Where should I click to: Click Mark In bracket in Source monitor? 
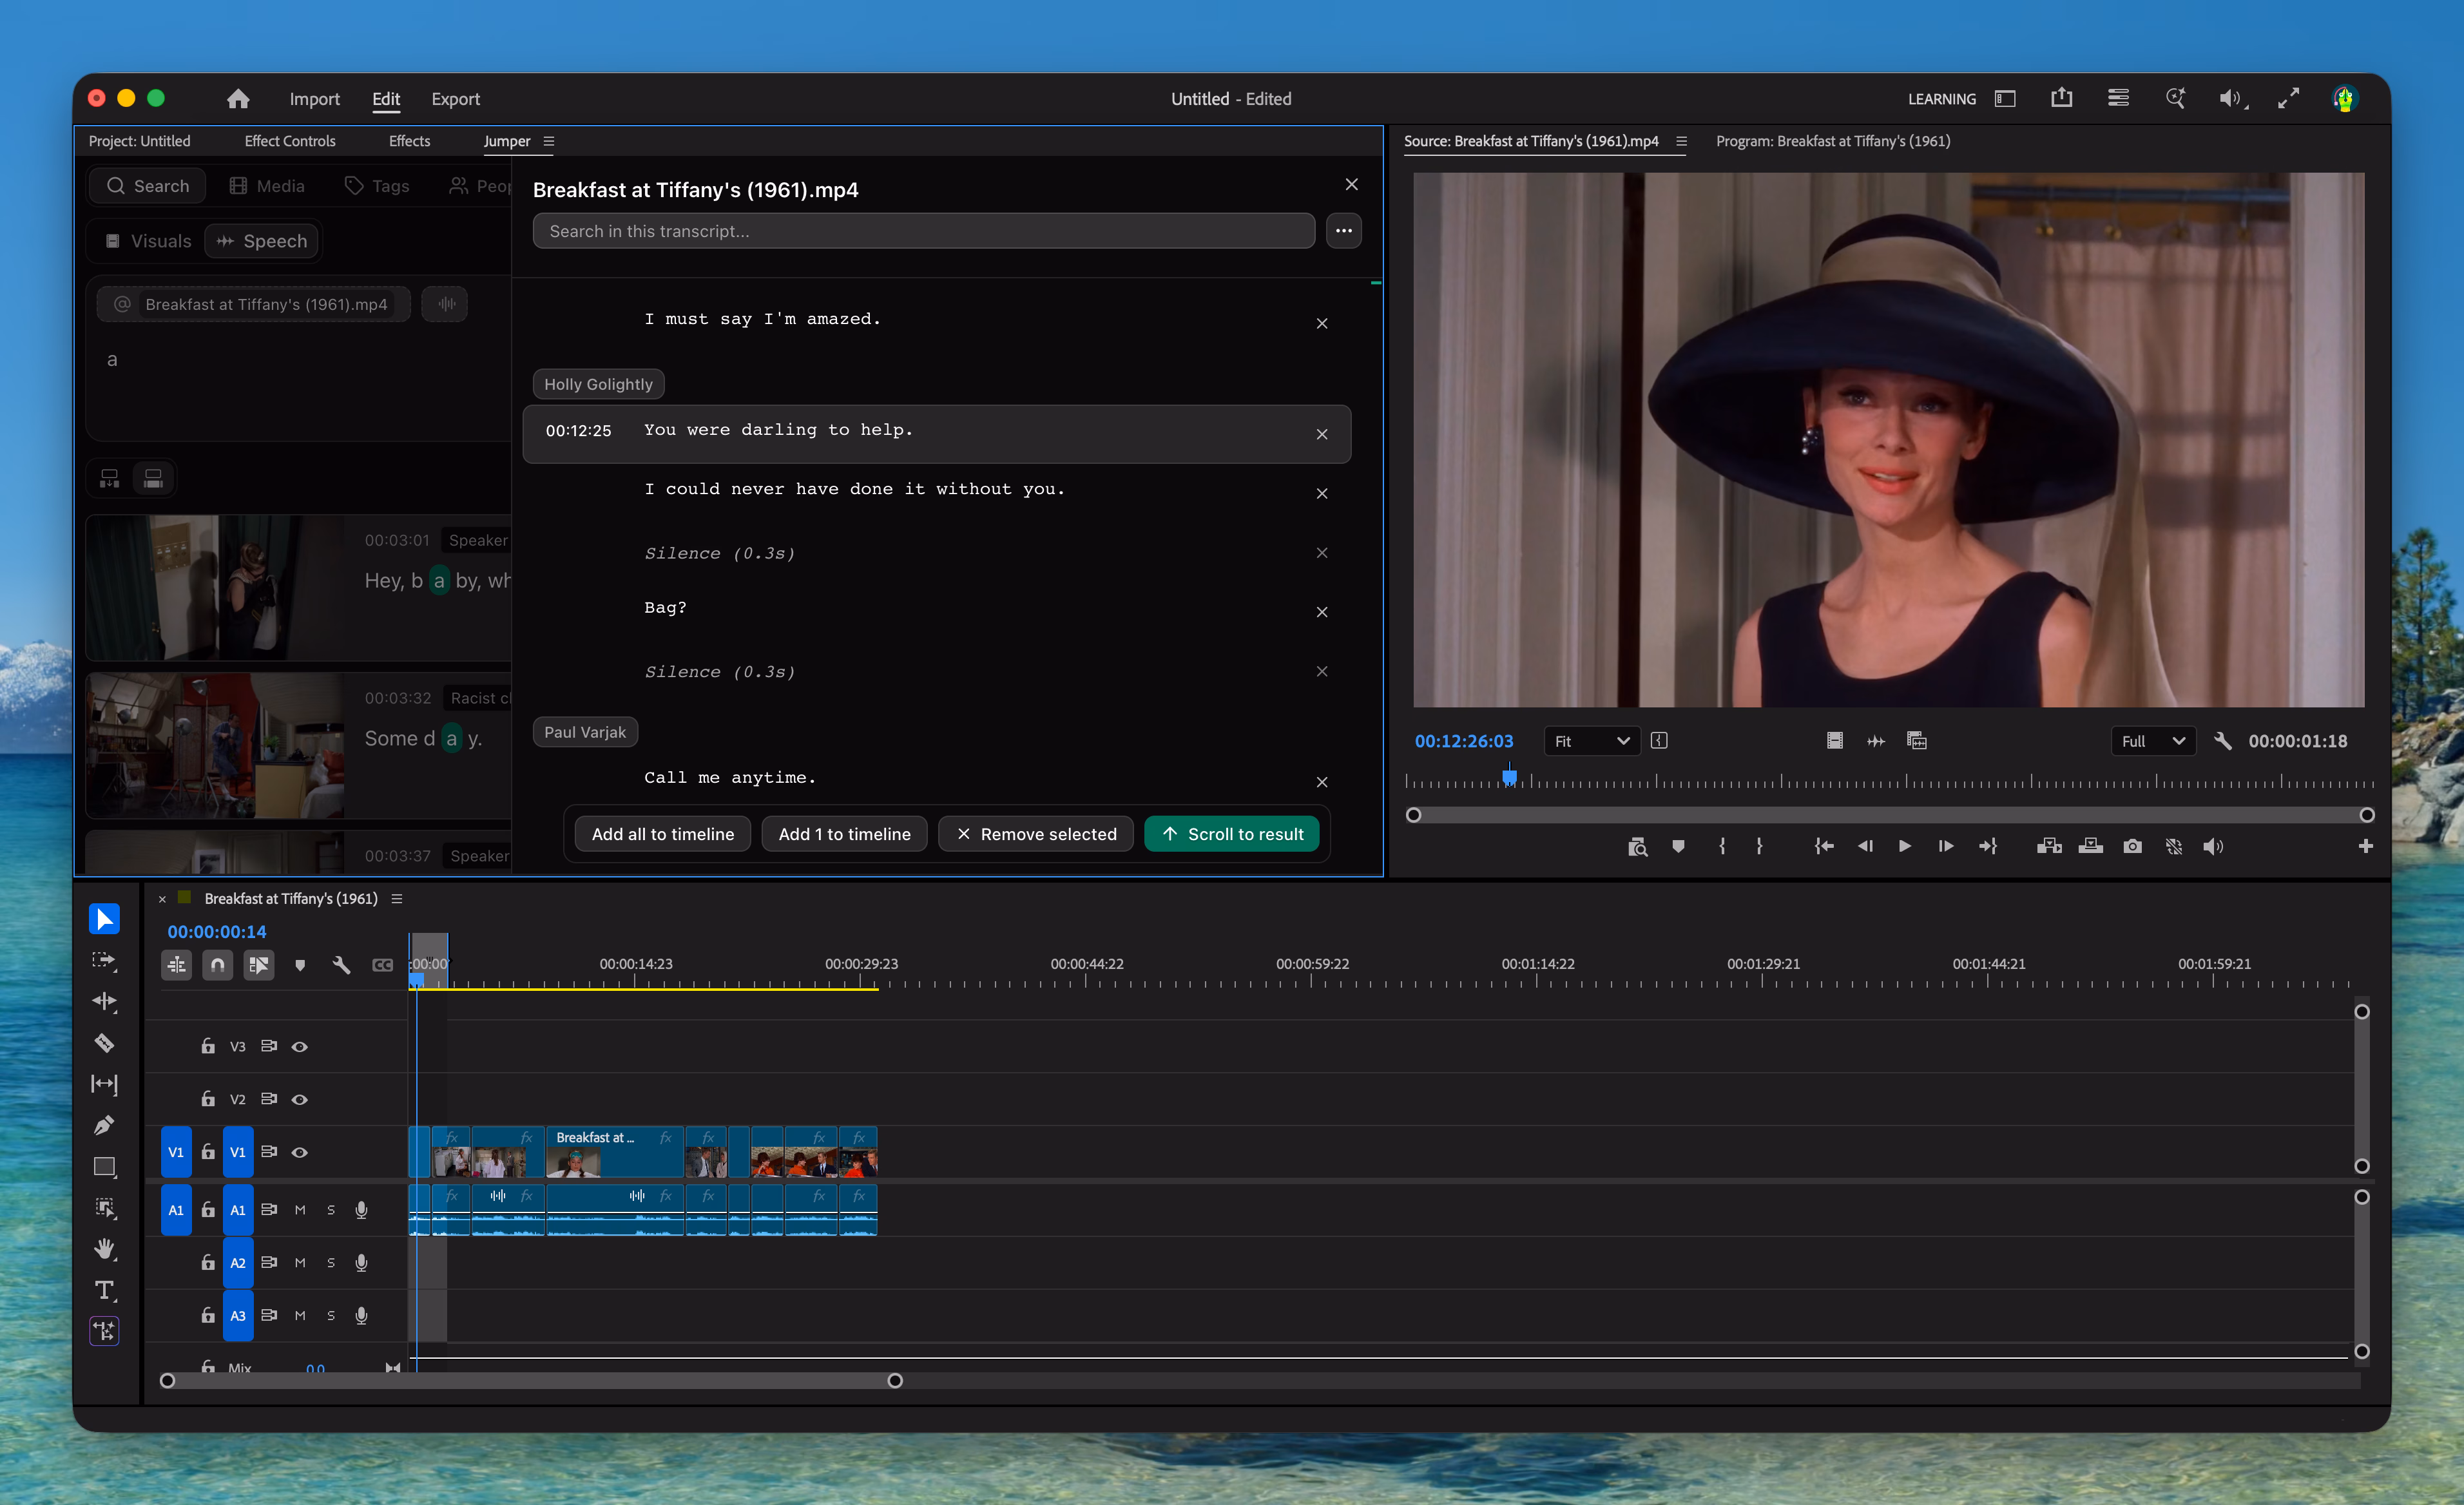pos(1722,846)
